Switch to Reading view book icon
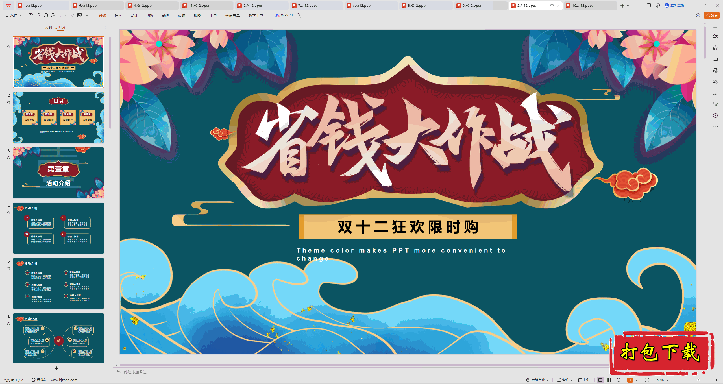Screen dimensions: 723x384 pyautogui.click(x=619, y=380)
